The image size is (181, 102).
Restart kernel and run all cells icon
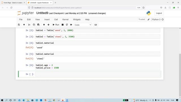pyautogui.click(x=71, y=25)
